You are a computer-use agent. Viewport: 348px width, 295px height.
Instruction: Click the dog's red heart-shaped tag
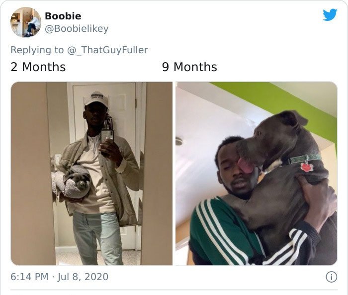point(307,167)
